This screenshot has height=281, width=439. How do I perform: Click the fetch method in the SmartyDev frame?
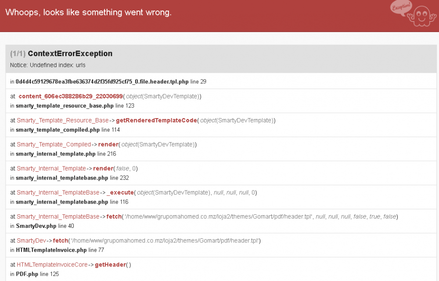pos(61,241)
